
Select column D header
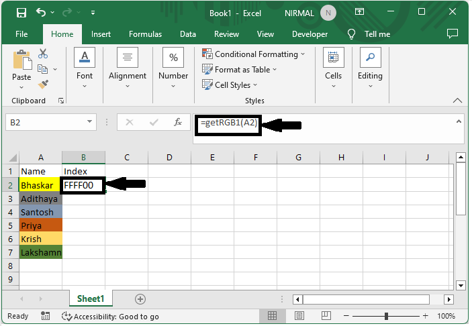[x=169, y=157]
